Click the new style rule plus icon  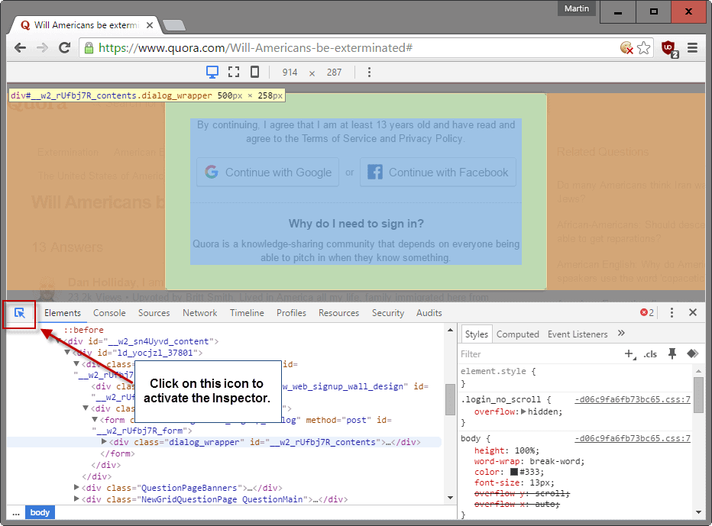pos(628,353)
